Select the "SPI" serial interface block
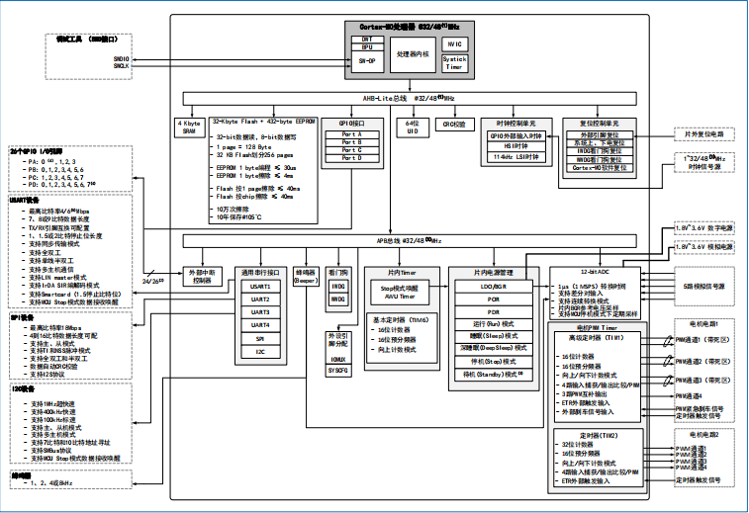Screen dimensions: 749x513 click(x=260, y=339)
